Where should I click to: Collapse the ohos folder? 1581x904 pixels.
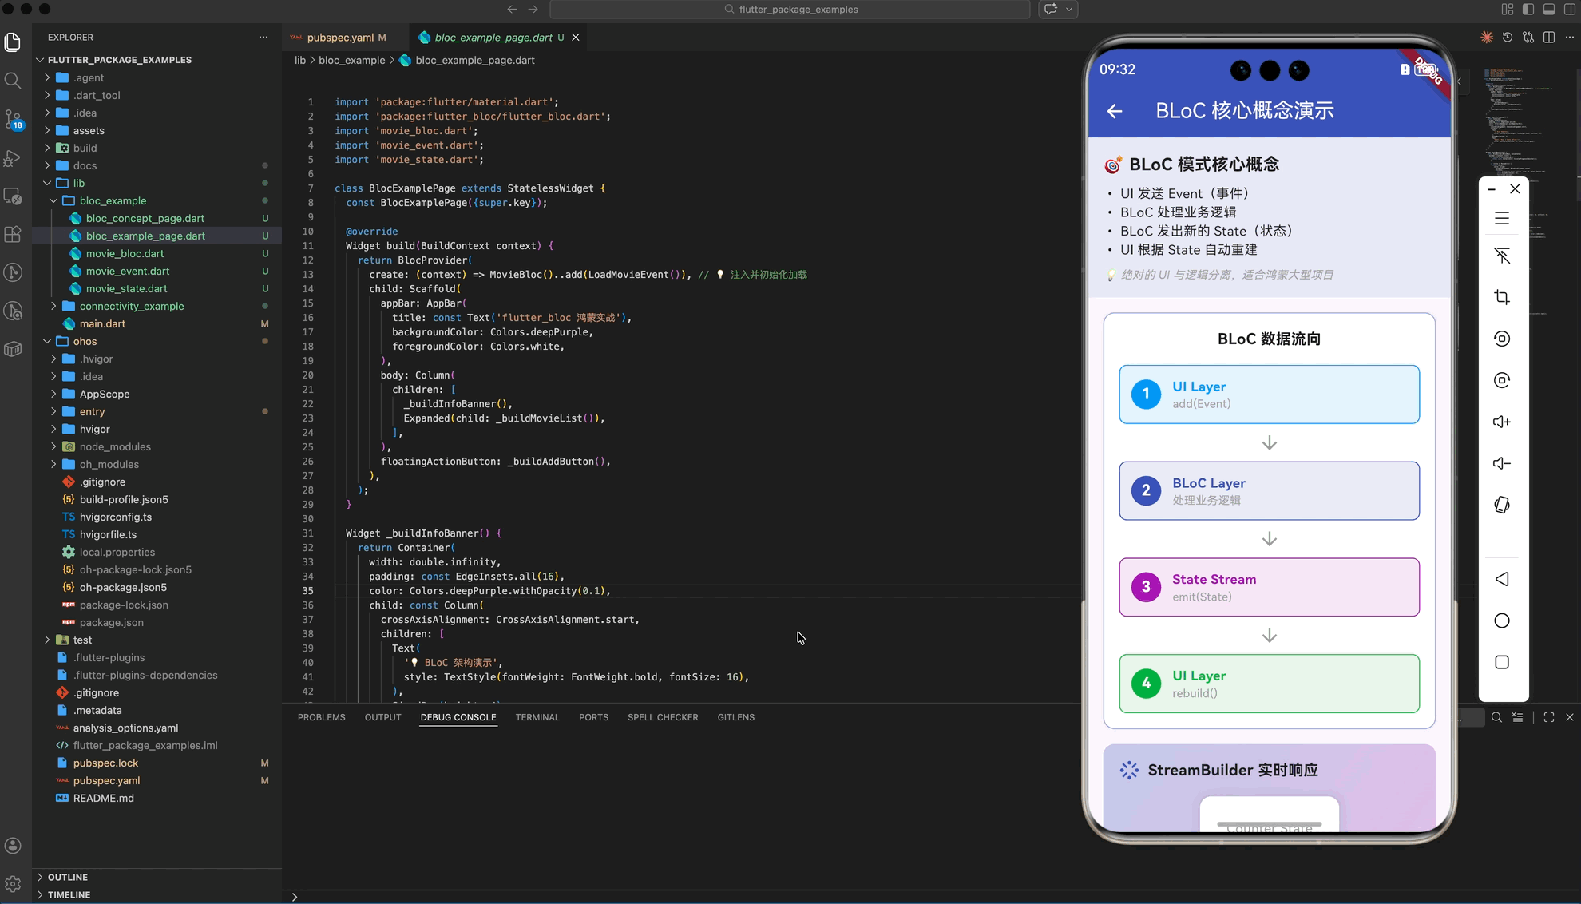coord(85,341)
